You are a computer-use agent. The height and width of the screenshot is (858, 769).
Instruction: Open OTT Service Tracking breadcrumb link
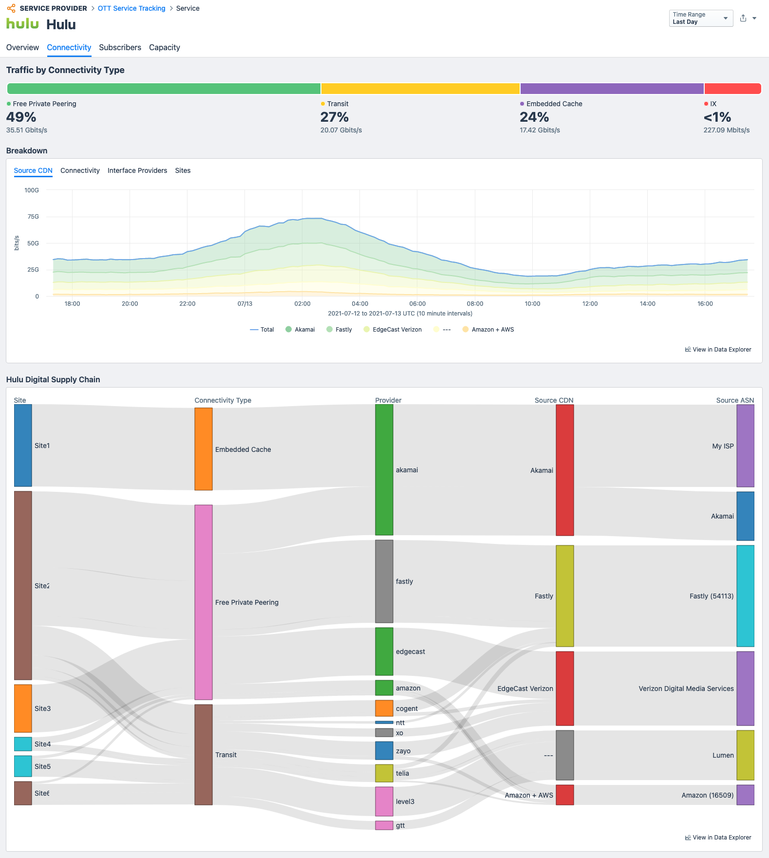tap(131, 8)
